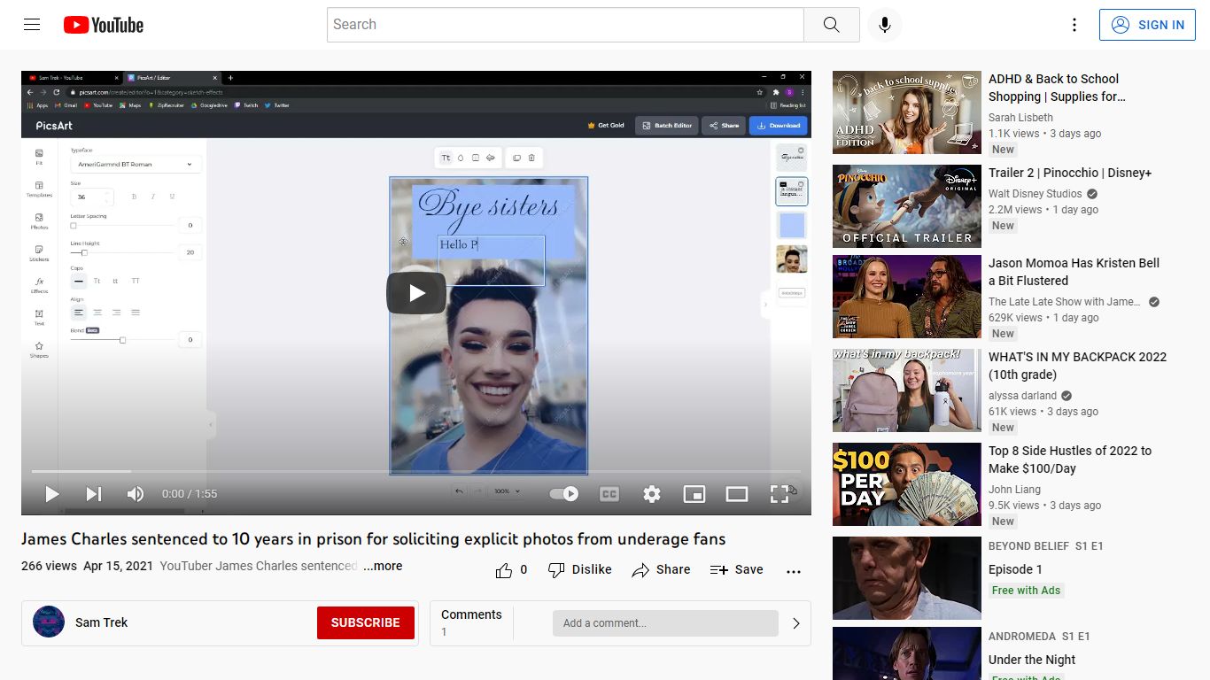Share this video
The image size is (1210, 680).
point(661,570)
